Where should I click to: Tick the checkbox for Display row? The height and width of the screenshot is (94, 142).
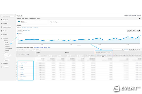coord(17,74)
